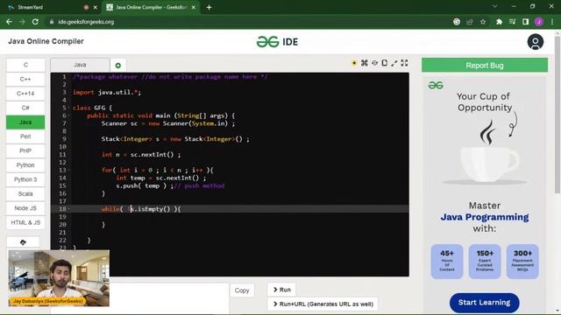Close the Java Online Compiler tab
The image size is (561, 315).
[x=194, y=7]
